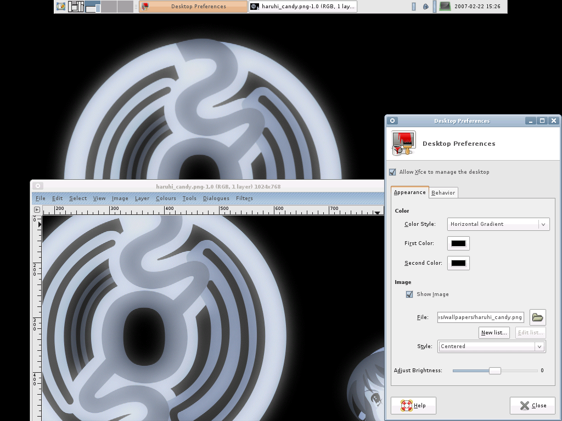Open the window menu icon in Desktop Preferences titlebar

click(x=392, y=121)
